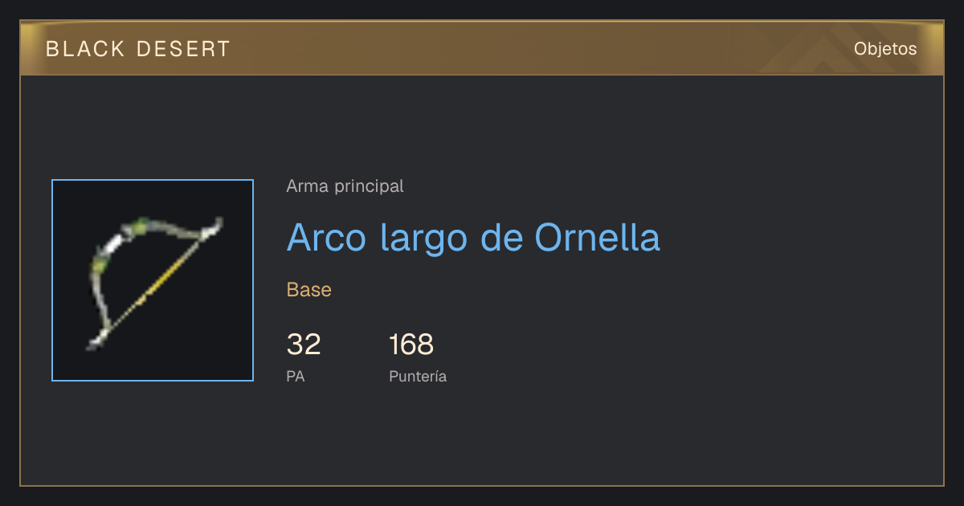Select the Base enhancement level label

(x=309, y=290)
